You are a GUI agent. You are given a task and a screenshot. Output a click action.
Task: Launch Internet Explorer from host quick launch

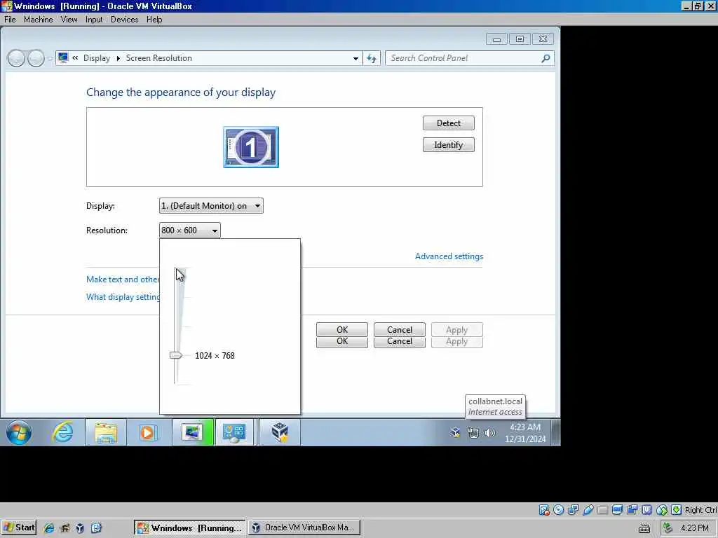(x=48, y=528)
